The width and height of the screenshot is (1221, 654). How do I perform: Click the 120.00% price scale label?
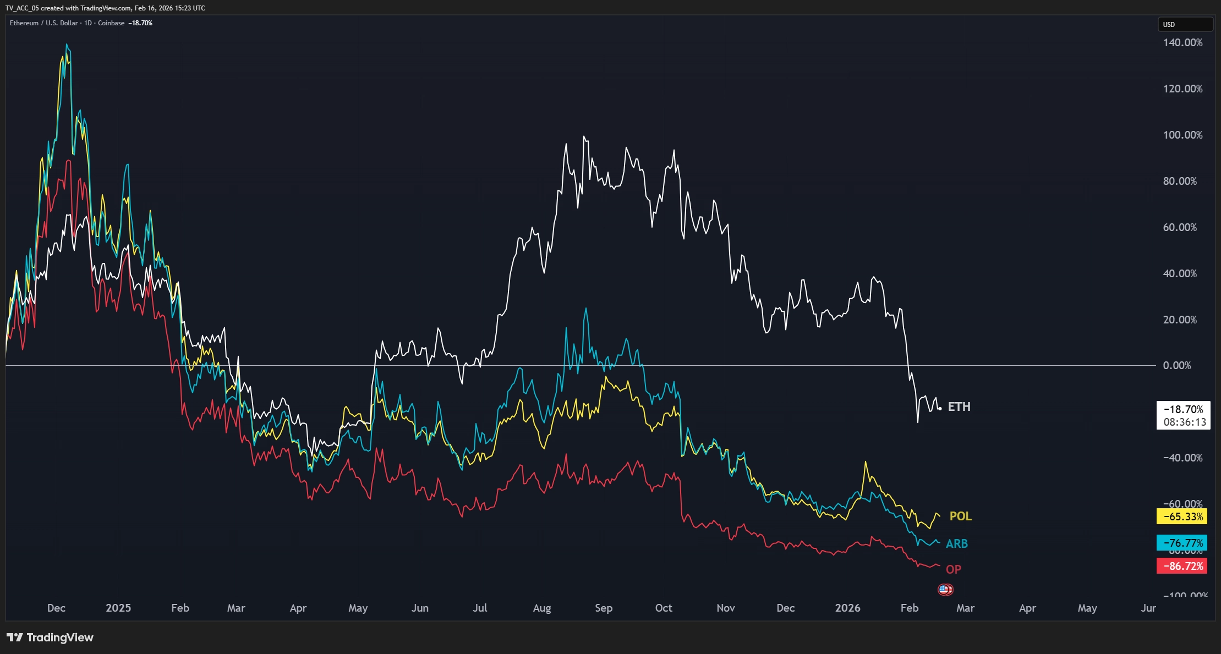coord(1182,89)
